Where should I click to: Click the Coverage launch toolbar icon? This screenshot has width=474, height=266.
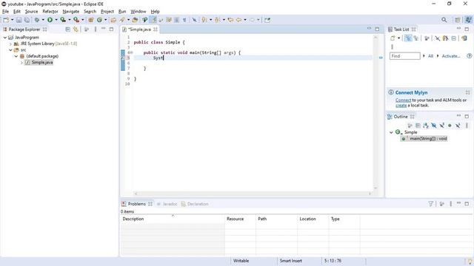[63, 20]
